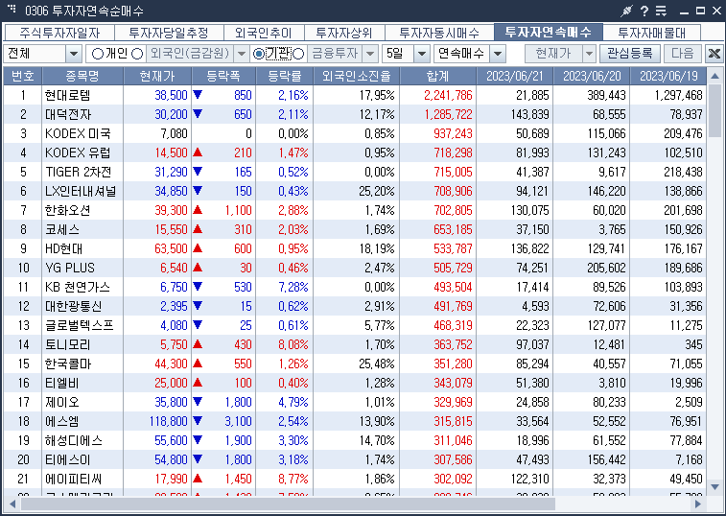Image resolution: width=726 pixels, height=516 pixels.
Task: Select the 현대로템 stock name
Action: tap(67, 95)
